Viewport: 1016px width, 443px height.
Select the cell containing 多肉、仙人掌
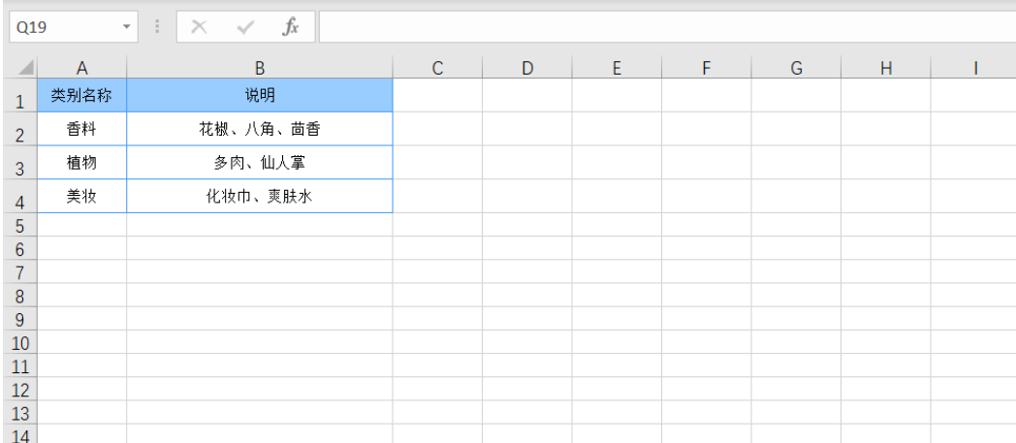(x=260, y=163)
